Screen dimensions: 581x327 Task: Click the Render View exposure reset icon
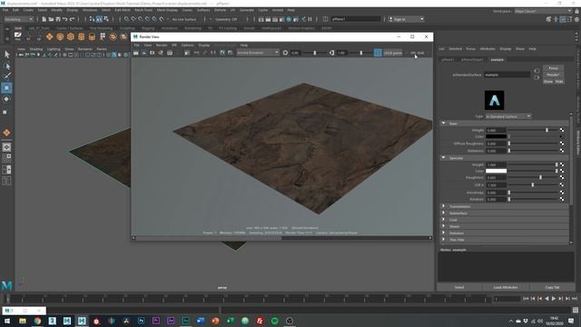coord(285,53)
